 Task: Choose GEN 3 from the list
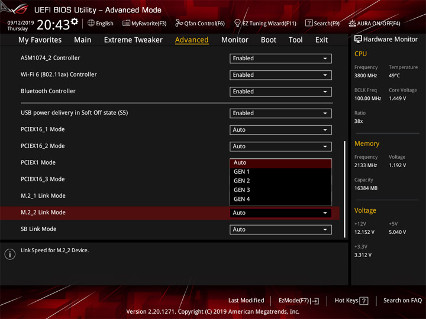coord(280,190)
